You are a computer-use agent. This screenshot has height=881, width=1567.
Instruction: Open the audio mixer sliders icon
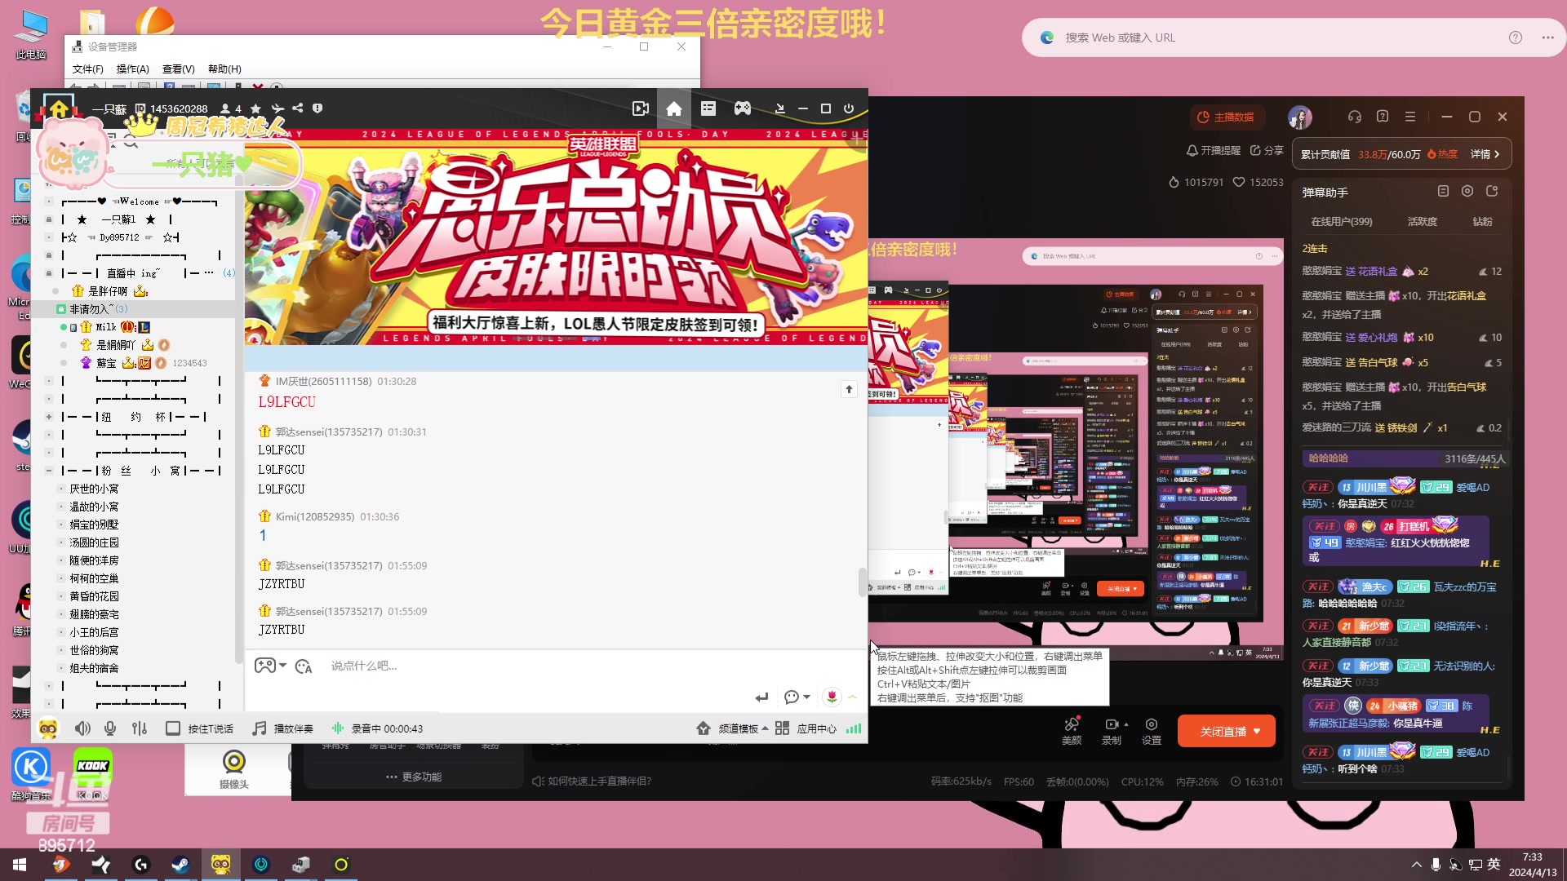tap(140, 728)
